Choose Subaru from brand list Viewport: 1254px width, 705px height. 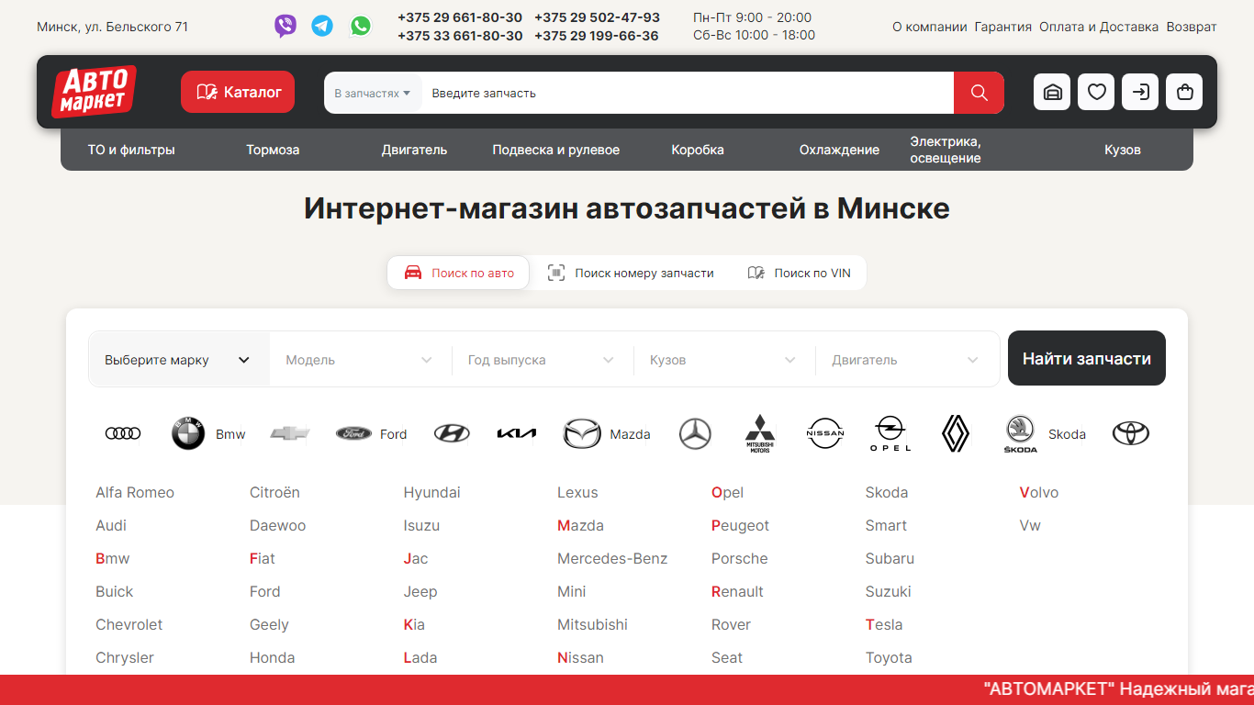[x=890, y=558]
